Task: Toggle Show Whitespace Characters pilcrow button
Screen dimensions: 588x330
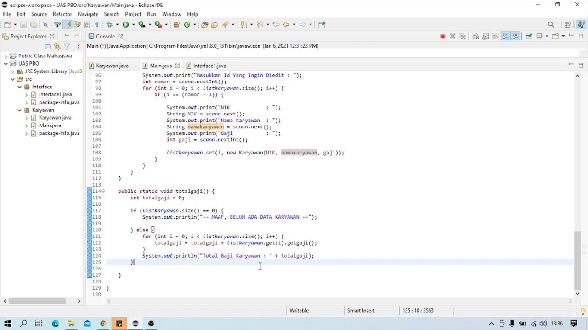Action: (x=96, y=24)
